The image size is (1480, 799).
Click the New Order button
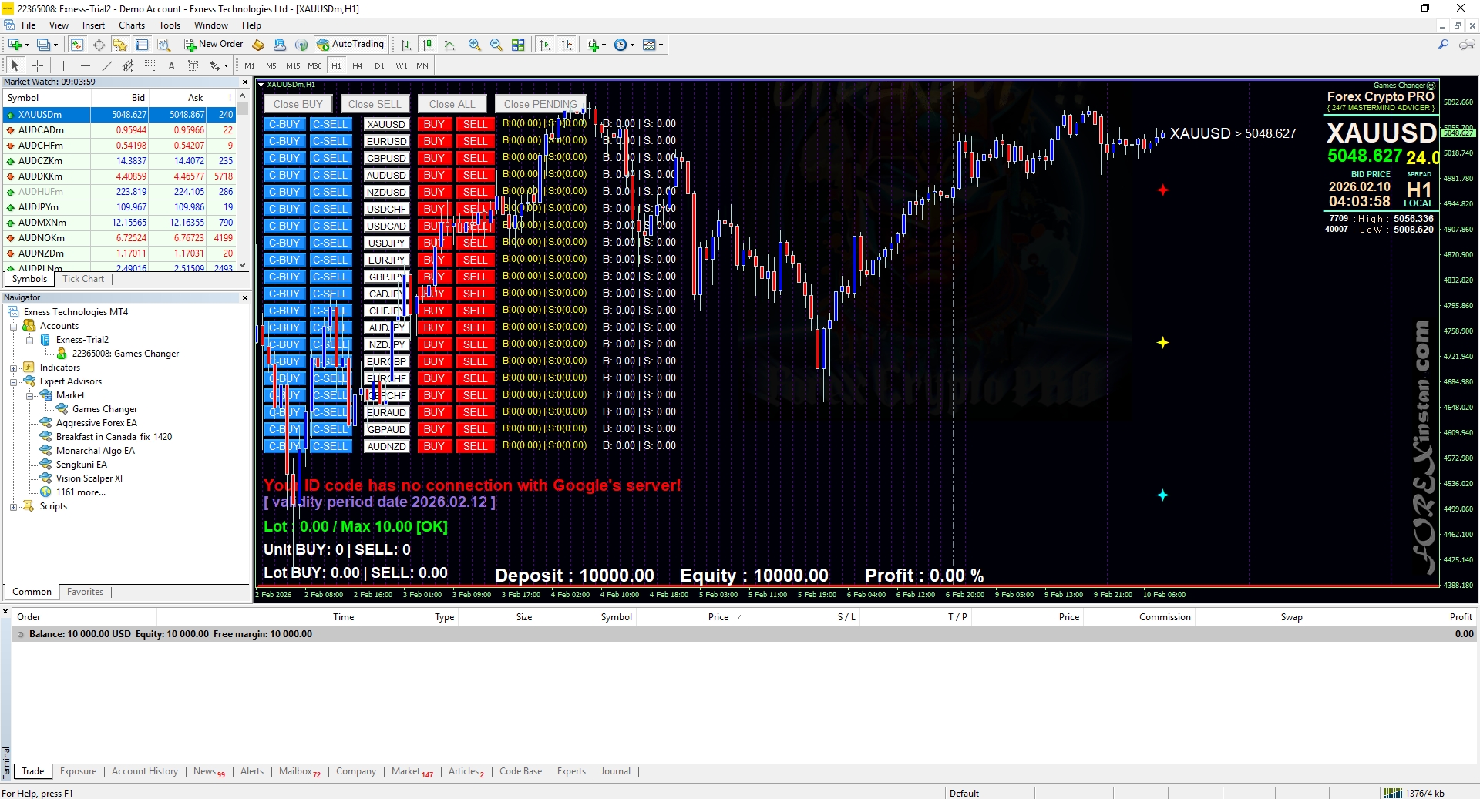[214, 45]
